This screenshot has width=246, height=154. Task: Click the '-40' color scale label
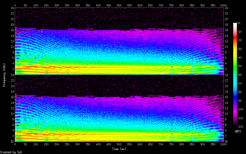click(x=239, y=58)
